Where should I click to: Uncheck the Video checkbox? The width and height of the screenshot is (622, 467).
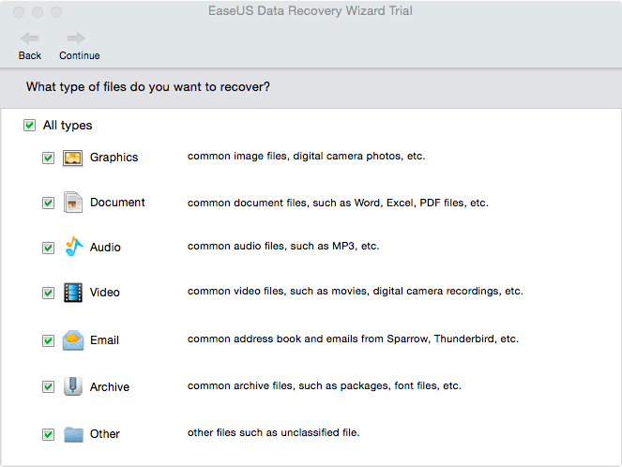tap(49, 293)
